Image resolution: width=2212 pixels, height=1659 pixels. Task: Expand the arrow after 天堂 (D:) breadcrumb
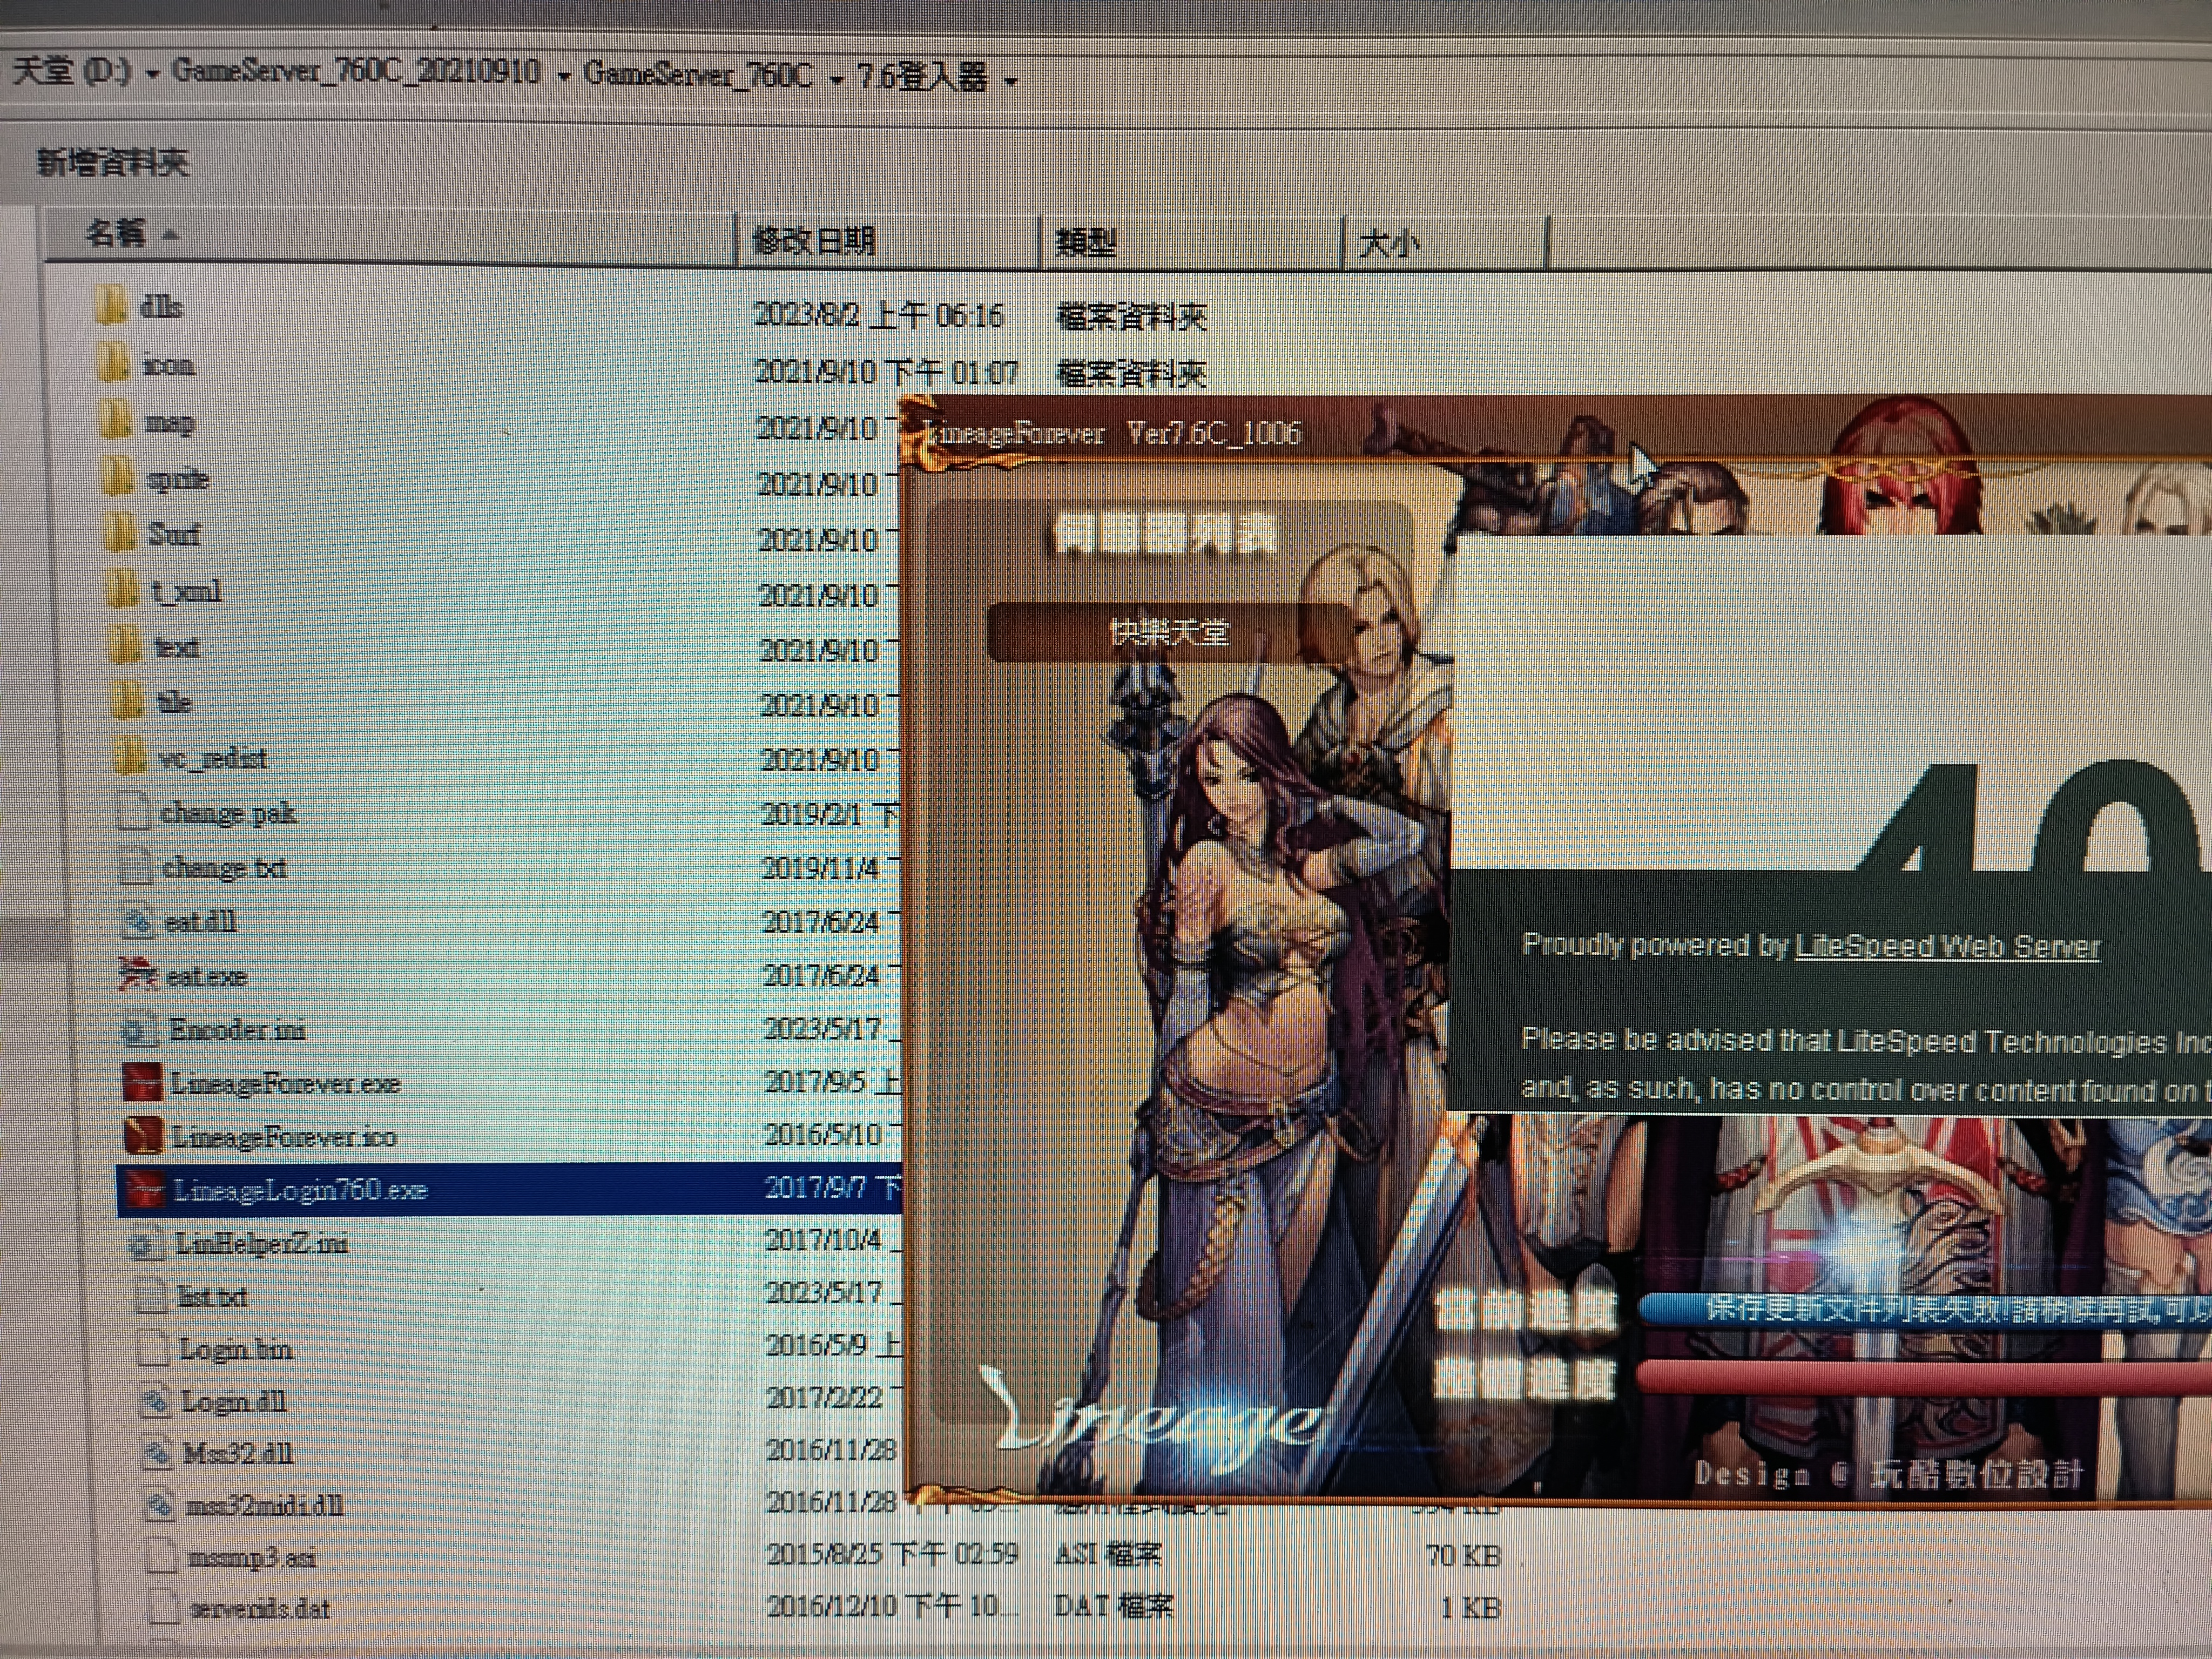point(152,75)
